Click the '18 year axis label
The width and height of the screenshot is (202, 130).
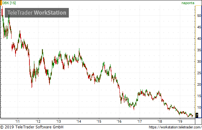[160, 121]
